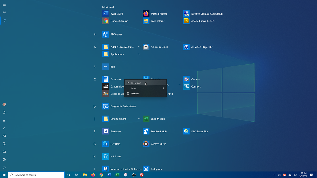Switch to All apps list view
The height and width of the screenshot is (178, 317).
pyautogui.click(x=4, y=20)
